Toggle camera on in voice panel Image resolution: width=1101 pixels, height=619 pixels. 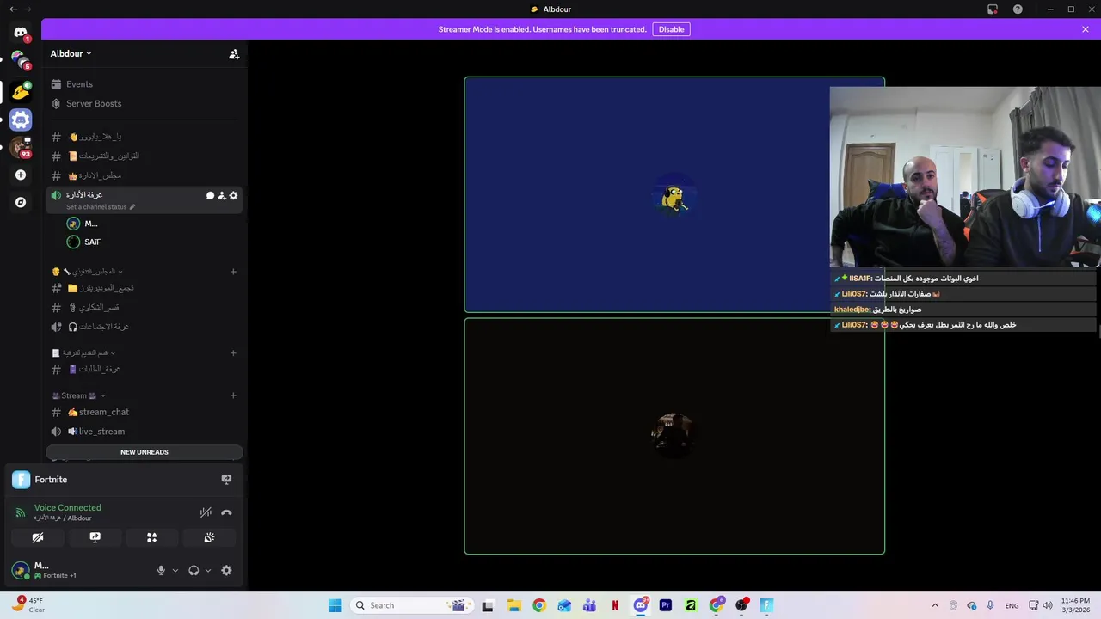coord(38,537)
